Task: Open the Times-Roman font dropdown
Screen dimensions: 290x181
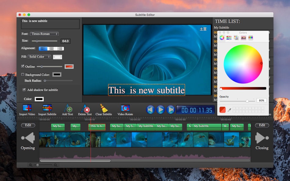Action: 44,34
